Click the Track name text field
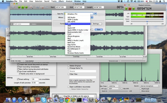 click(x=21, y=24)
